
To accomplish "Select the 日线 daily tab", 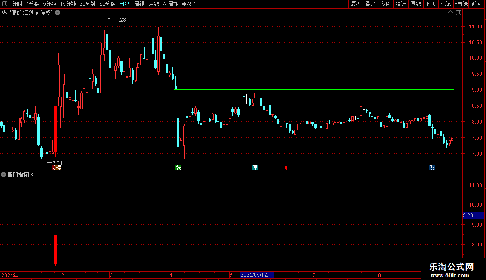I will [125, 4].
